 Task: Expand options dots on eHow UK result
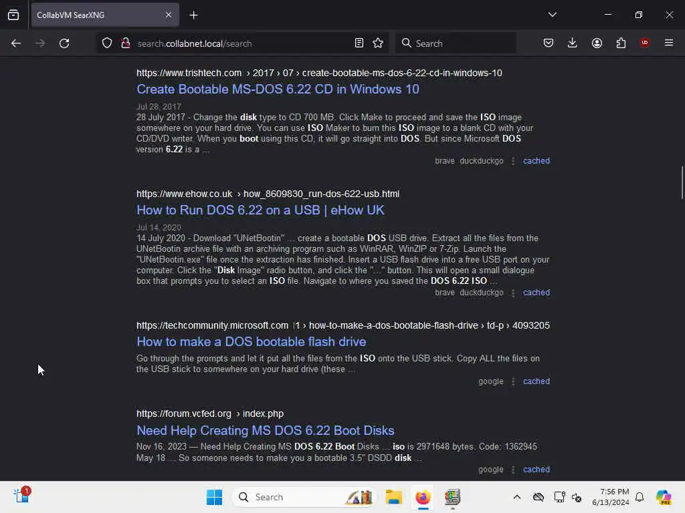tap(513, 293)
